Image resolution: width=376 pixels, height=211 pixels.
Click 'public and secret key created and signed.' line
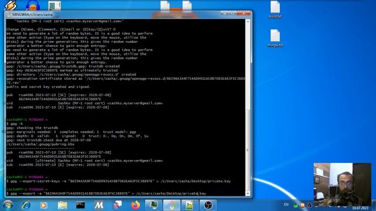pyautogui.click(x=48, y=87)
